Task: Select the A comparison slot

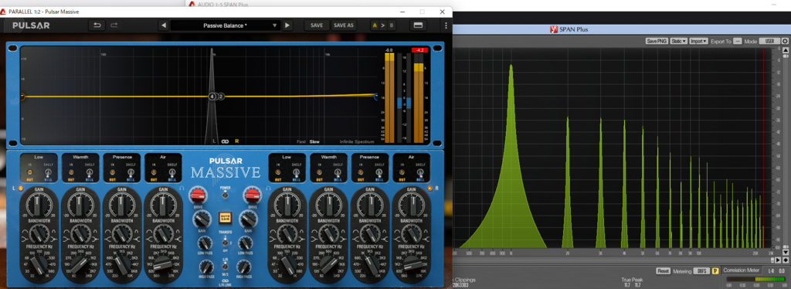Action: pos(375,25)
